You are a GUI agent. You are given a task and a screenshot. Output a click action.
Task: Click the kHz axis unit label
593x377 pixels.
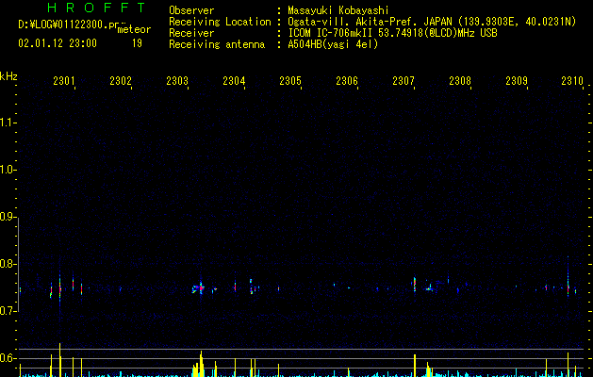coord(8,76)
